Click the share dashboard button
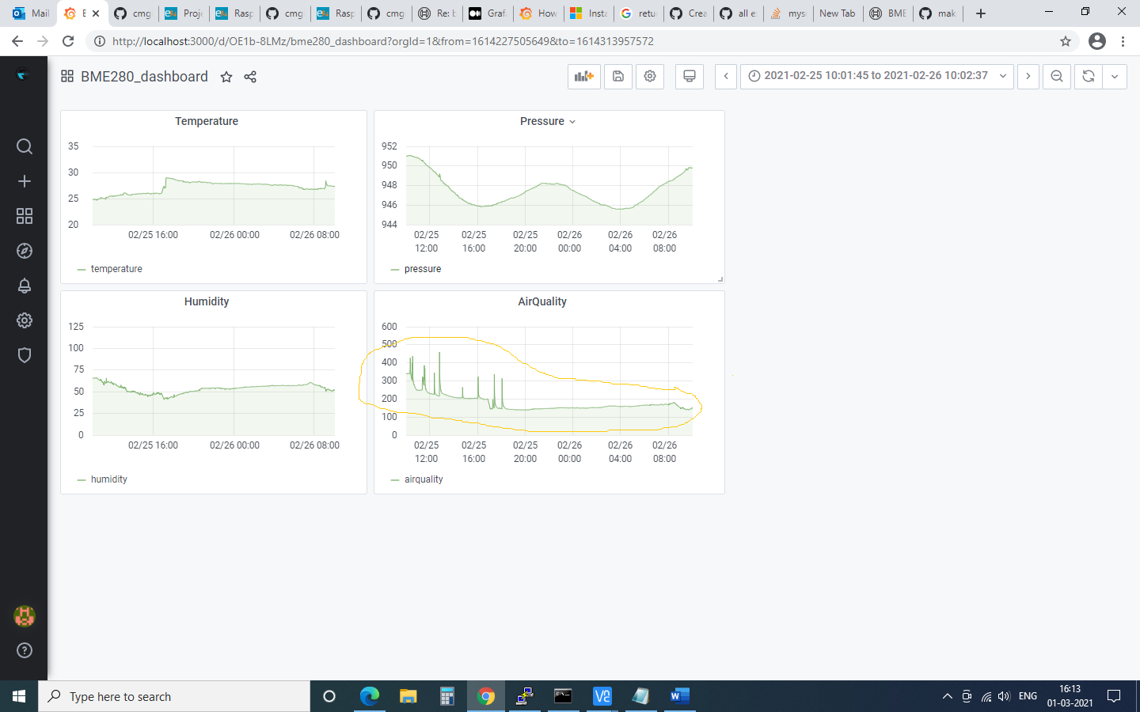This screenshot has height=712, width=1140. click(249, 77)
